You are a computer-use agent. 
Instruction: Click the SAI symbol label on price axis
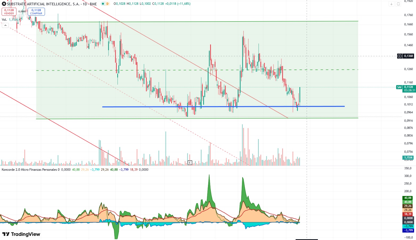click(399, 87)
